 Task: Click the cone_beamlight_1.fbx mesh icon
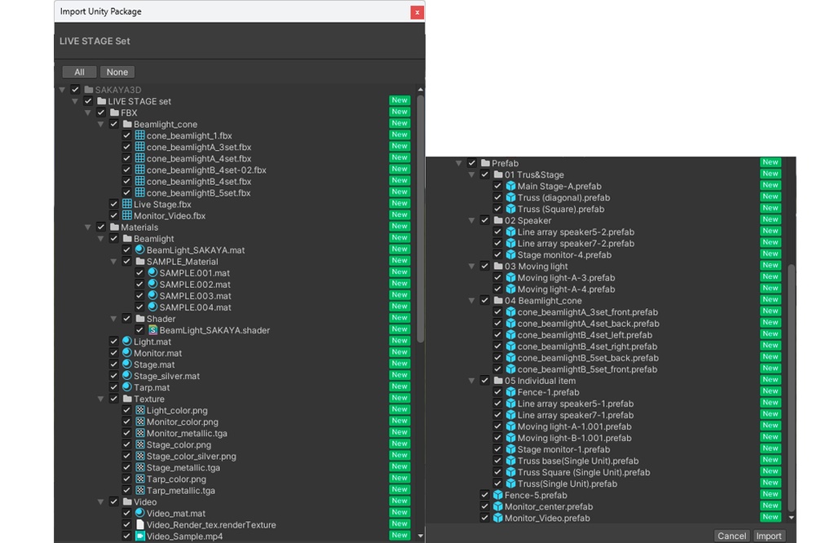139,135
